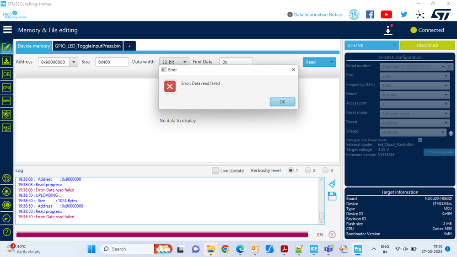
Task: Open the hamburger main menu
Action: point(7,30)
